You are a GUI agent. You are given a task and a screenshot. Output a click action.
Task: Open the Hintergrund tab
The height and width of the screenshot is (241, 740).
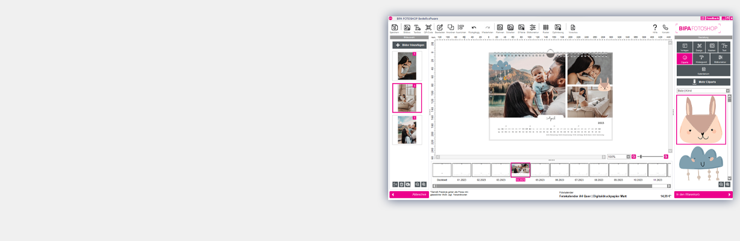pyautogui.click(x=701, y=58)
